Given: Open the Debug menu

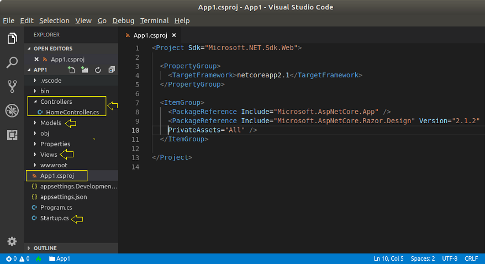Looking at the screenshot, I should [123, 21].
